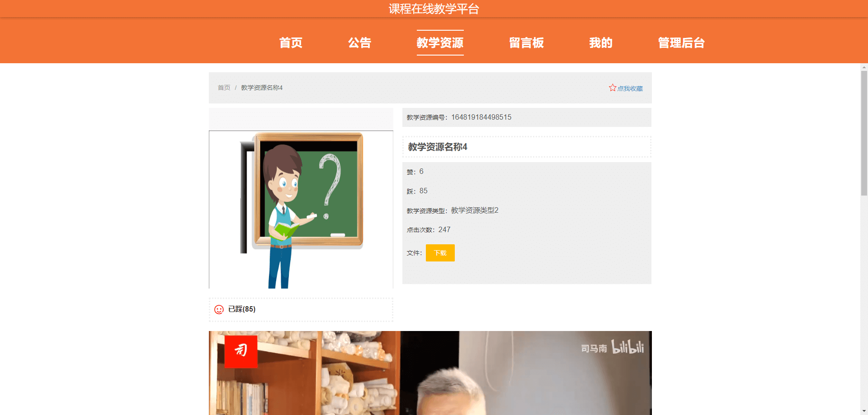Viewport: 868px width, 415px height.
Task: Click the 首页 breadcrumb link
Action: click(x=224, y=88)
